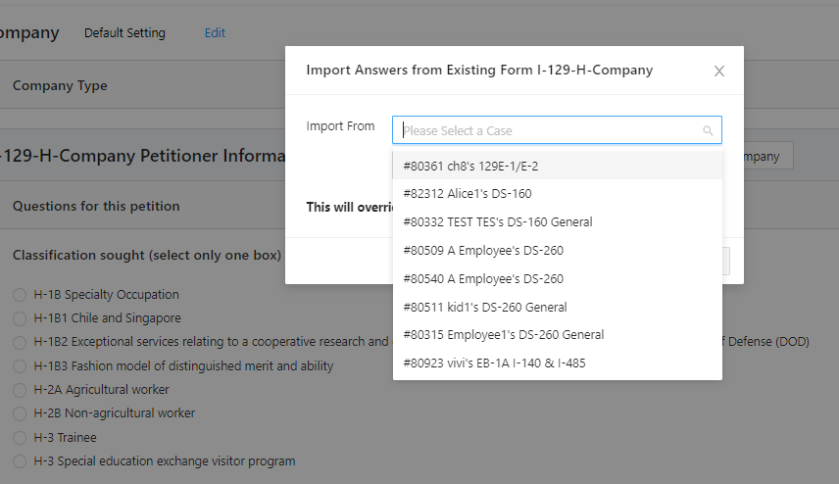This screenshot has width=839, height=484.
Task: Select H-1B Specialty Occupation radio button
Action: coord(20,295)
